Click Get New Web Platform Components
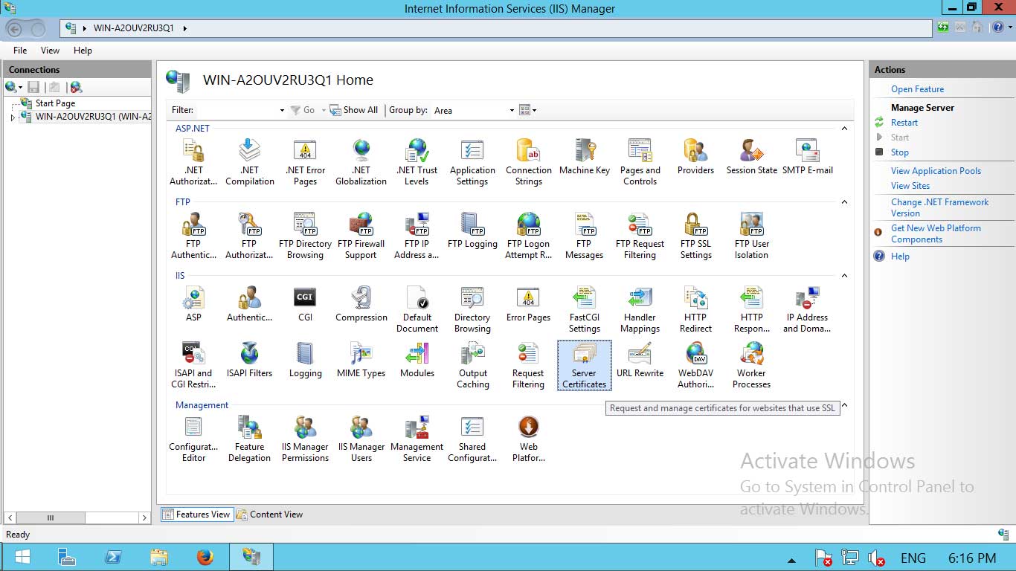 click(x=936, y=233)
